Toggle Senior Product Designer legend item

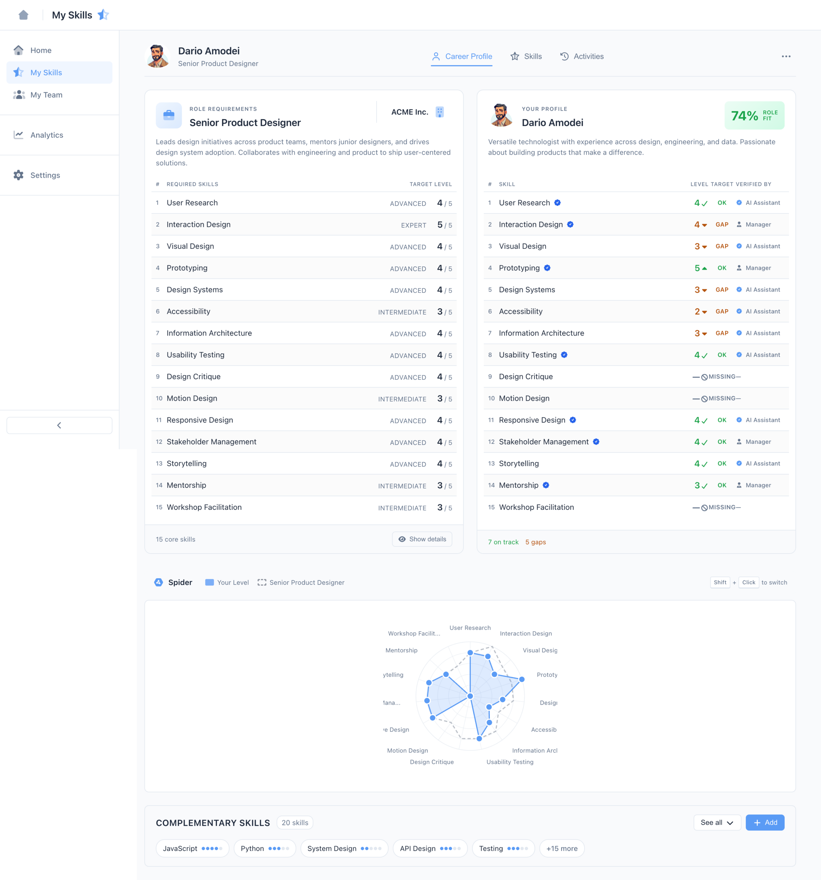click(x=301, y=583)
